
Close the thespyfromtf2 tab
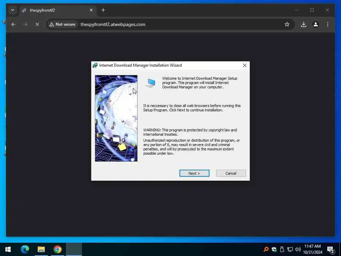[91, 10]
